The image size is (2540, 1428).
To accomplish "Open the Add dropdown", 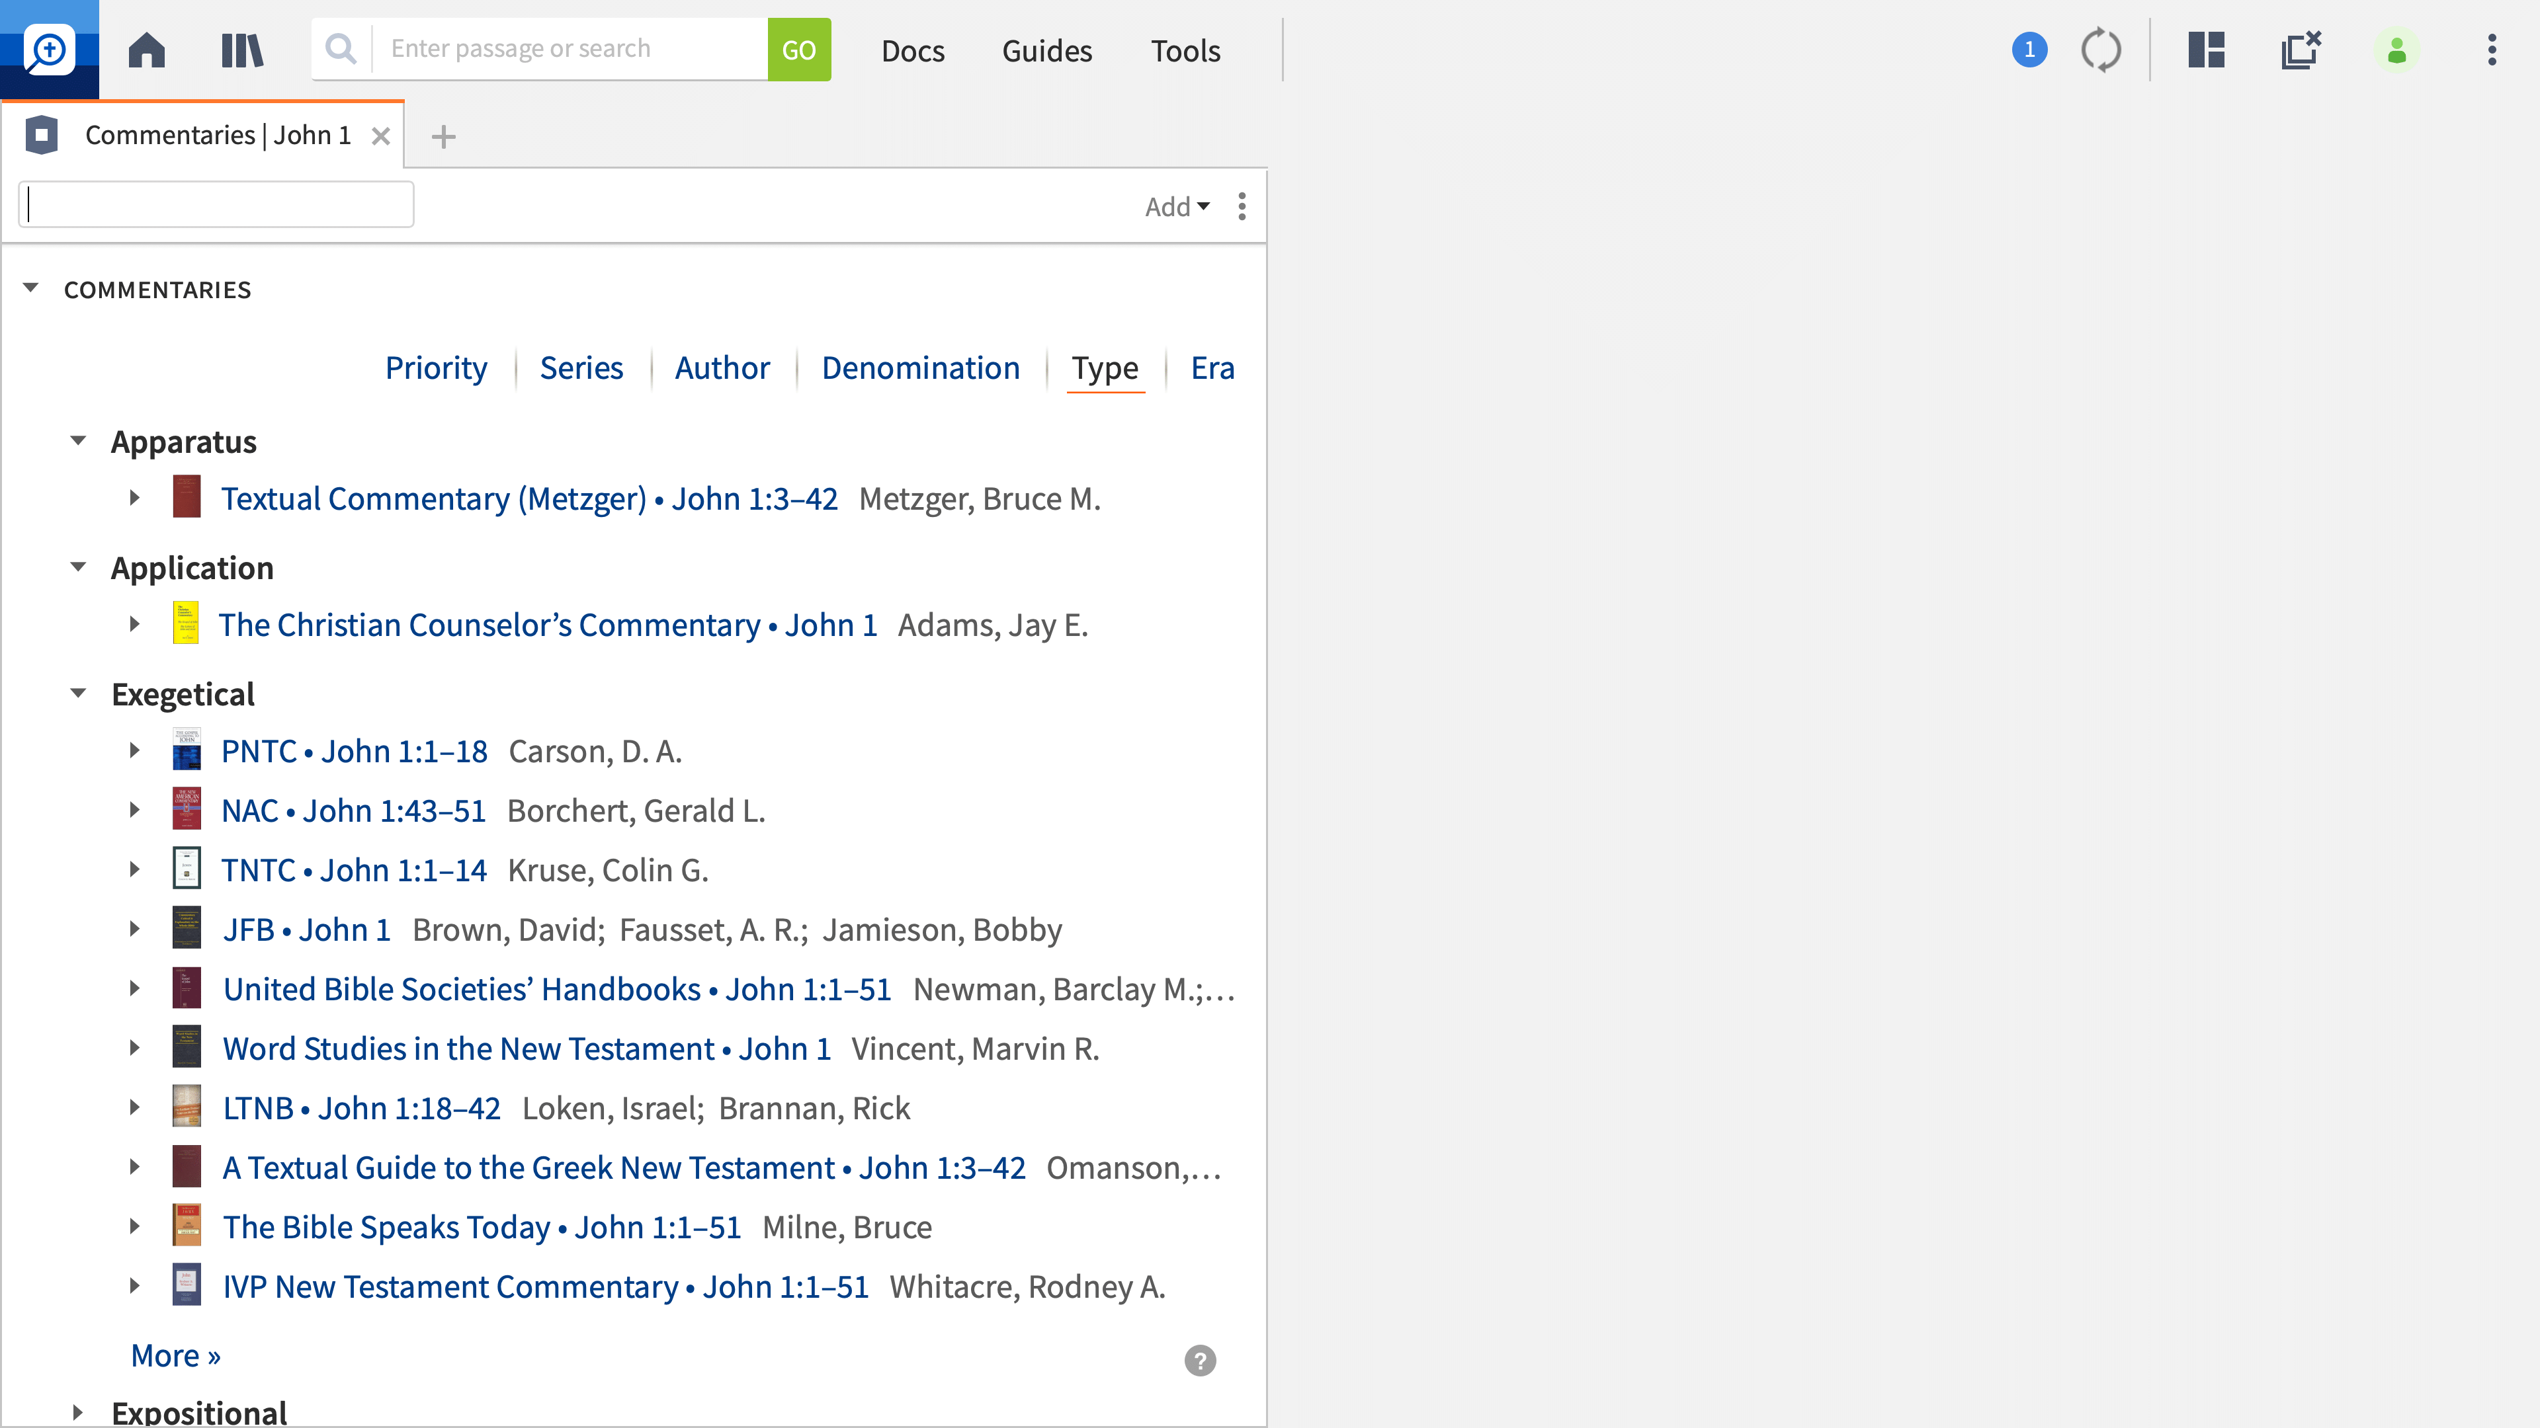I will click(x=1177, y=207).
